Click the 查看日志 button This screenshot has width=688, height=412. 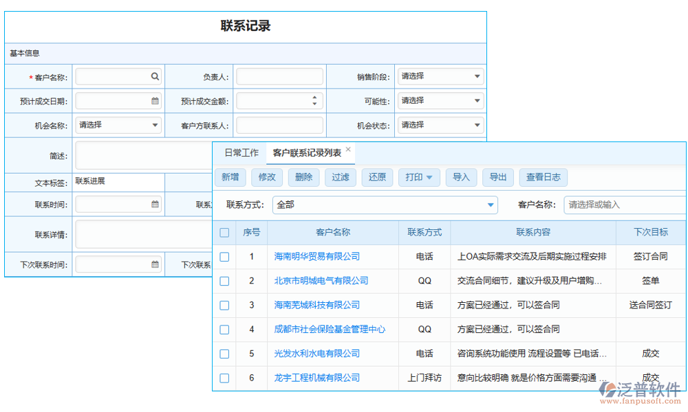(544, 177)
